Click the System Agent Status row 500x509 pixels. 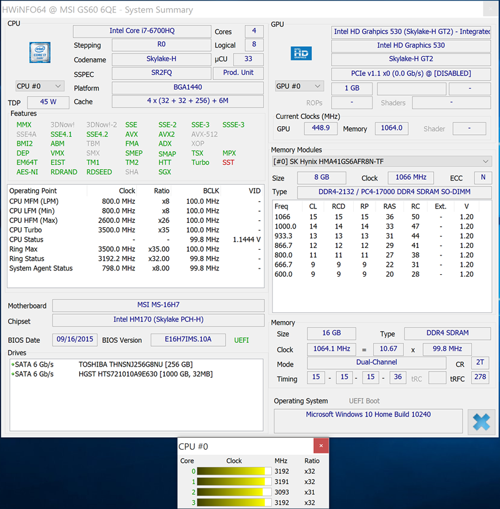point(135,269)
